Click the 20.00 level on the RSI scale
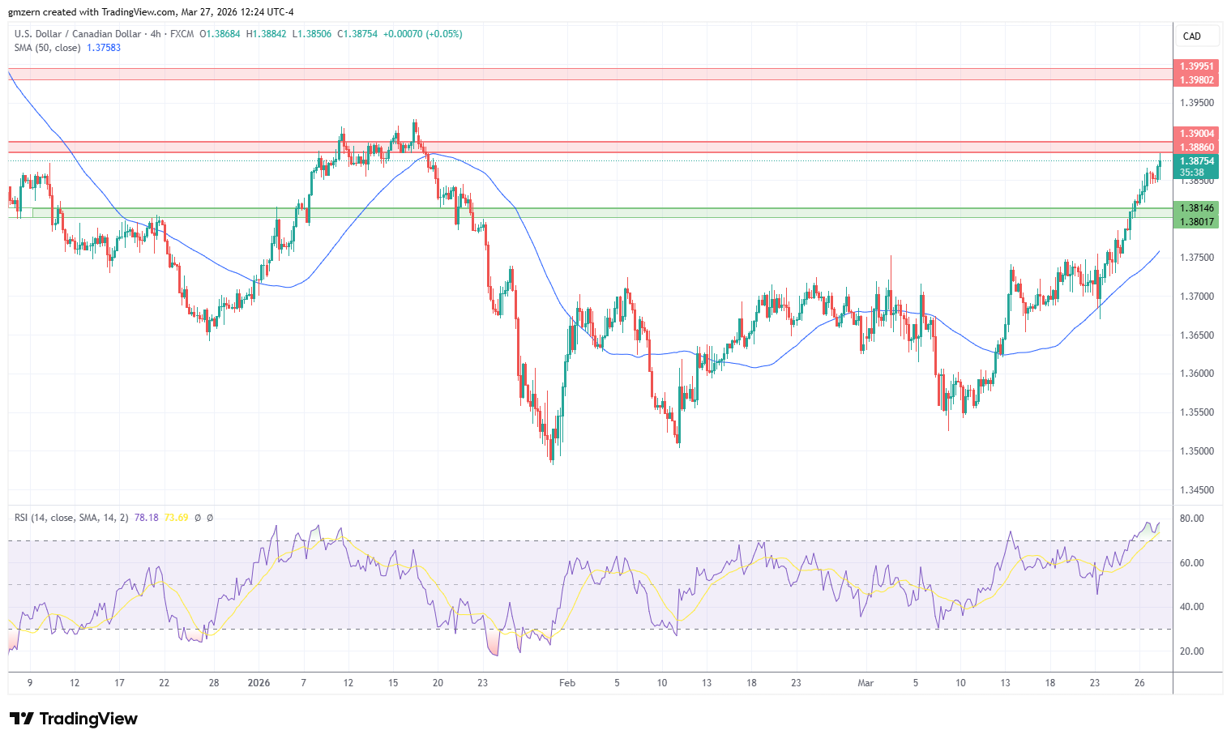Image resolution: width=1231 pixels, height=743 pixels. [x=1192, y=651]
